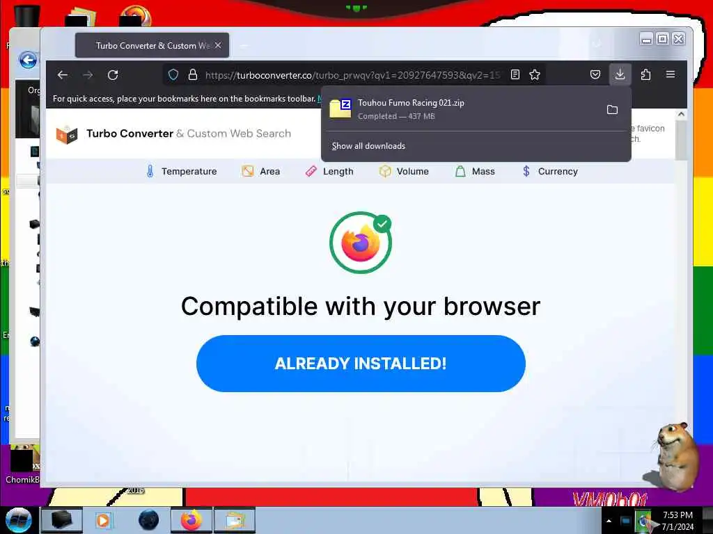Image resolution: width=713 pixels, height=534 pixels.
Task: Open the Currency converter tab
Action: pyautogui.click(x=550, y=171)
